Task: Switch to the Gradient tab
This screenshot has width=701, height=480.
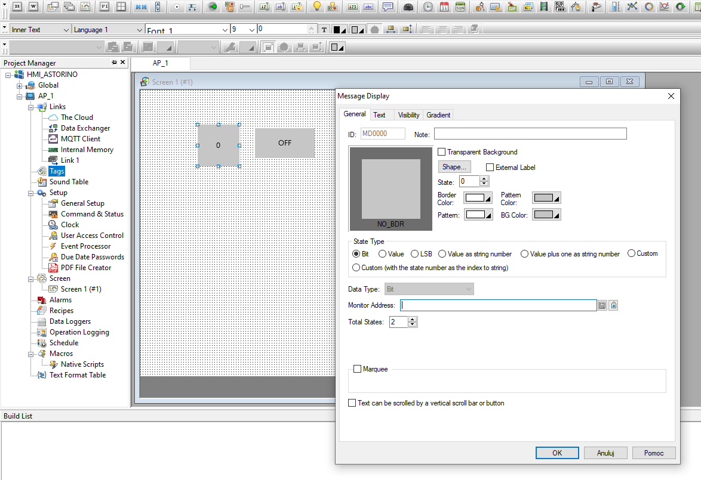Action: click(438, 115)
